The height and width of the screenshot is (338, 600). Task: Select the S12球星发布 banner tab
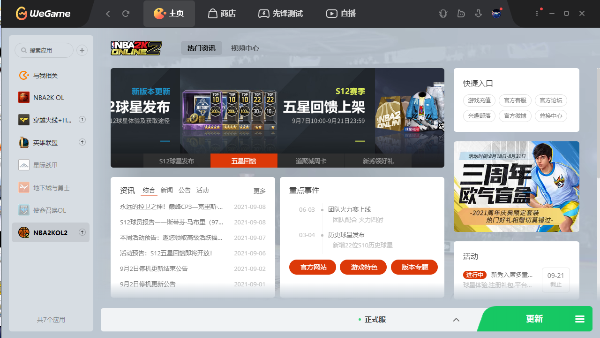pyautogui.click(x=177, y=161)
